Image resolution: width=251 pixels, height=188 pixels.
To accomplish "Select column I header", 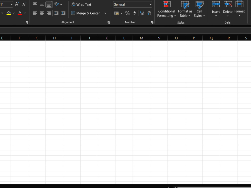I will [72, 38].
